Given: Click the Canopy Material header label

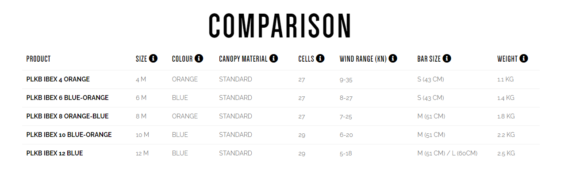Looking at the screenshot, I should (x=243, y=59).
